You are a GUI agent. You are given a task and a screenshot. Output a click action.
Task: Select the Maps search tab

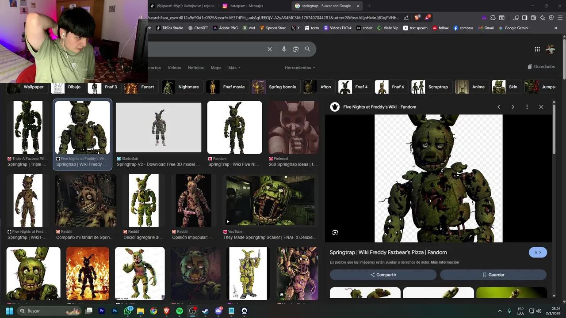tap(216, 68)
